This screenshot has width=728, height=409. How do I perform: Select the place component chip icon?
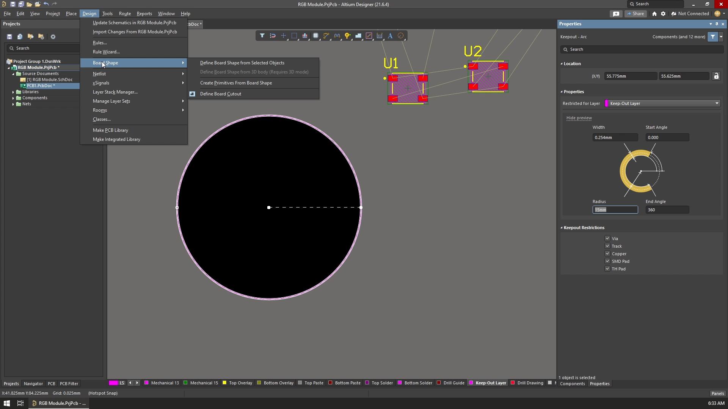click(315, 36)
